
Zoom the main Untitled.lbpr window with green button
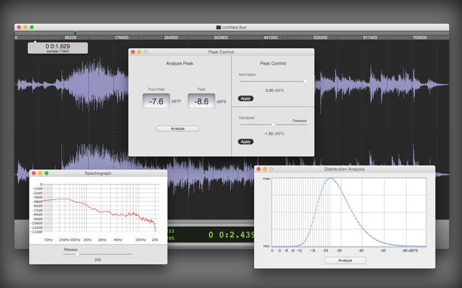pos(32,27)
